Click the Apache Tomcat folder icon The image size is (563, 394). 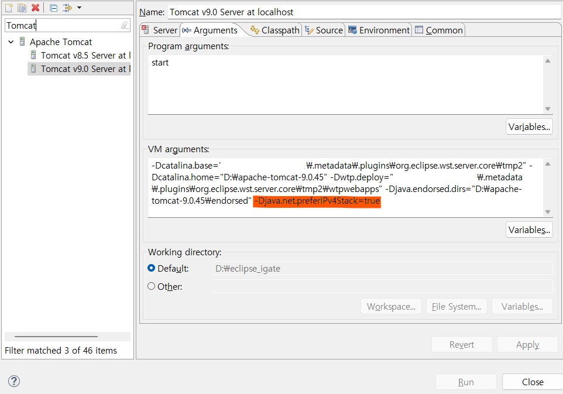[22, 42]
